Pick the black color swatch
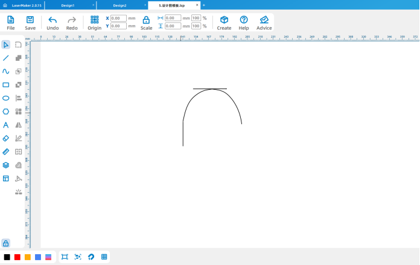 pyautogui.click(x=7, y=257)
